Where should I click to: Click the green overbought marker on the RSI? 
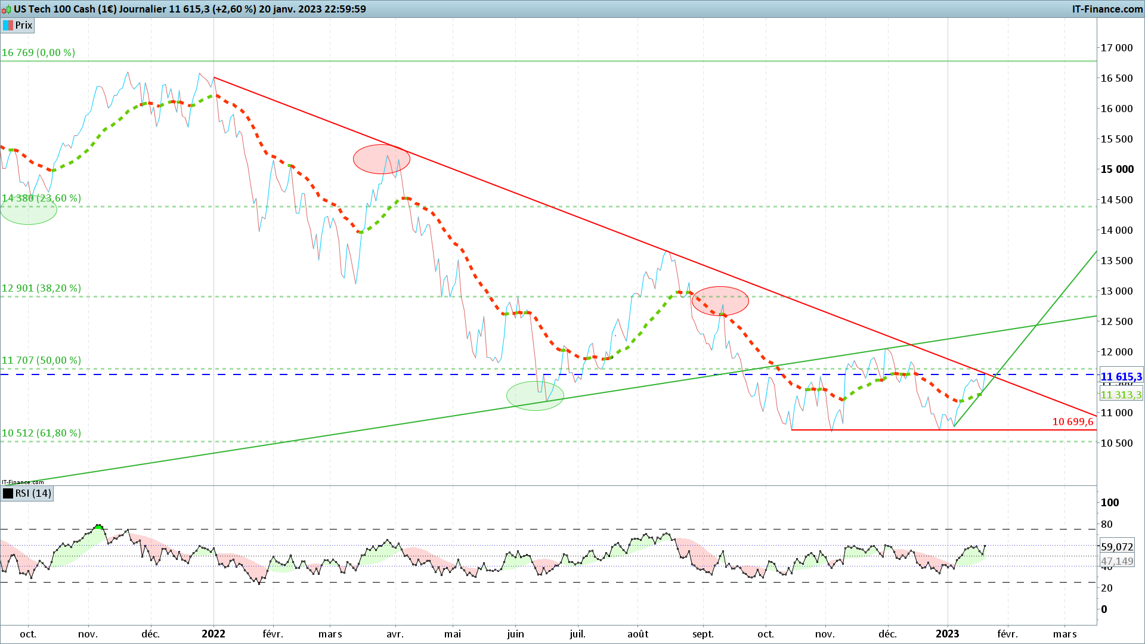tap(99, 527)
